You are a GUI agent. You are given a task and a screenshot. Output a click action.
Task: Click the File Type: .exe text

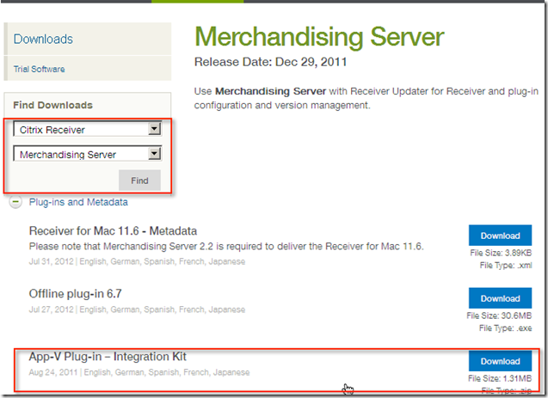(505, 328)
